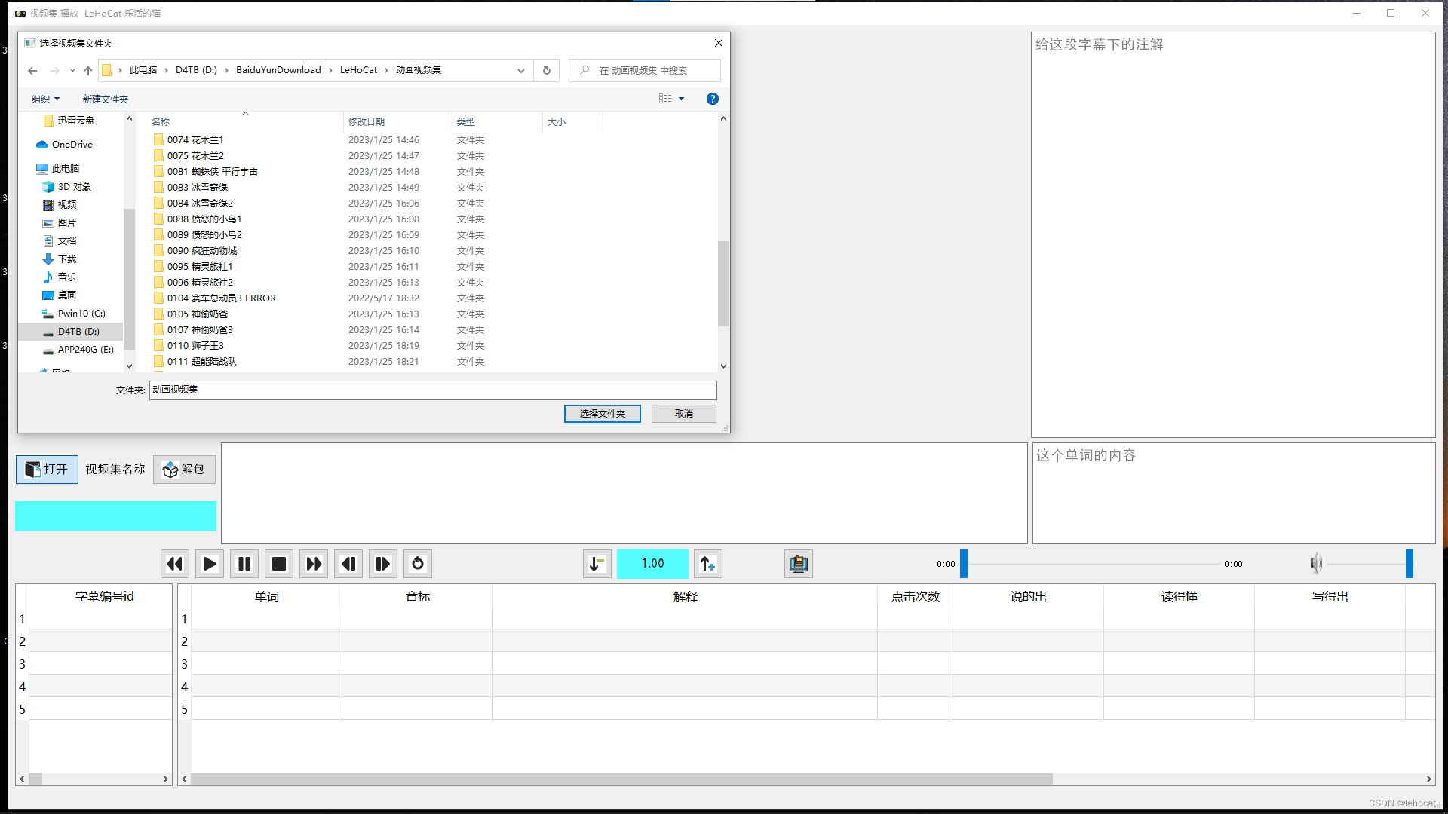This screenshot has height=814, width=1448.
Task: Click the rewind playback button
Action: pos(175,564)
